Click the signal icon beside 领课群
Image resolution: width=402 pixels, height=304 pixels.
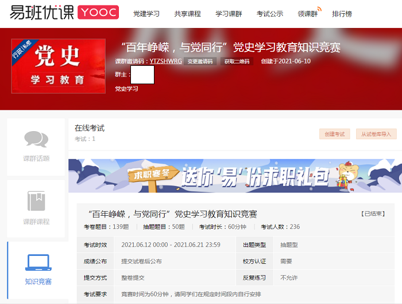(319, 10)
